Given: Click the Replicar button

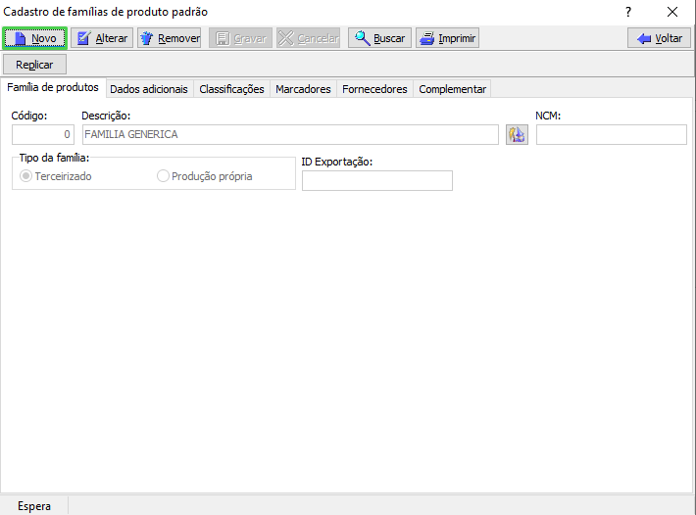Looking at the screenshot, I should point(34,65).
